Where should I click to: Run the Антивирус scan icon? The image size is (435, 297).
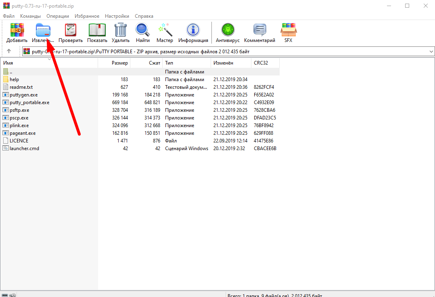[x=228, y=30]
